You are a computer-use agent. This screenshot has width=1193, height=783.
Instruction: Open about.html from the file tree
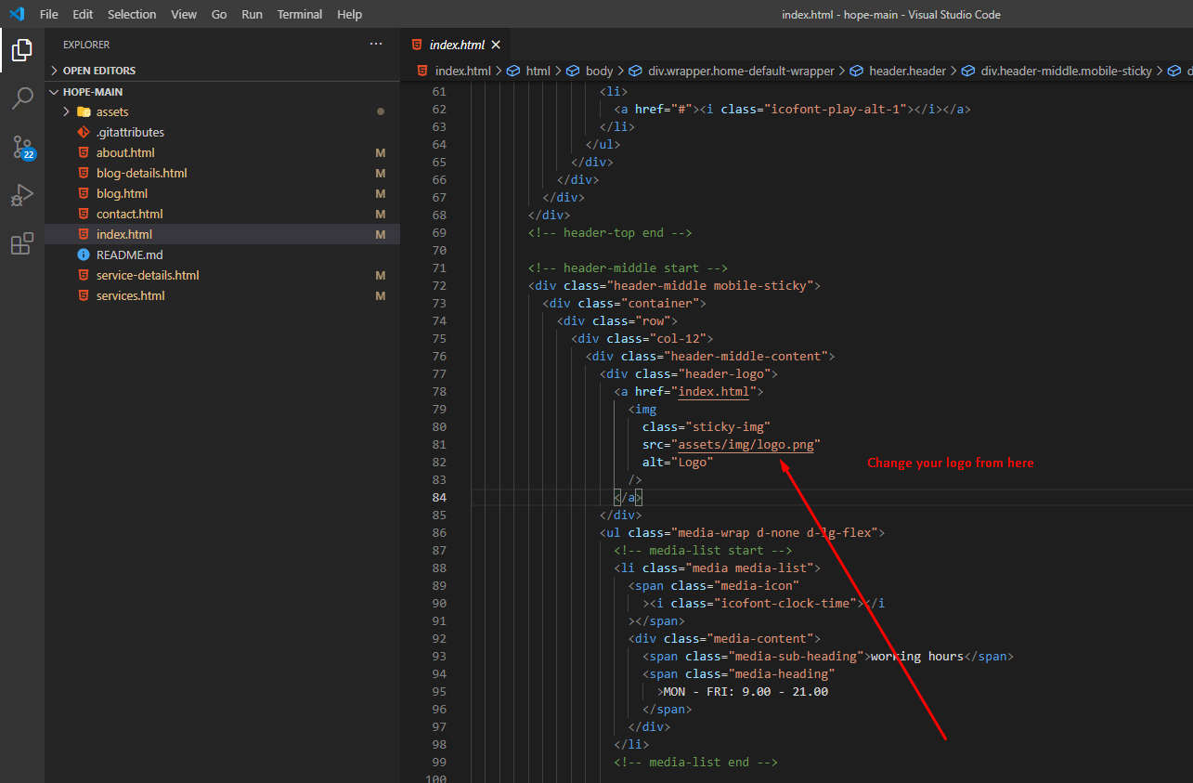pyautogui.click(x=125, y=152)
